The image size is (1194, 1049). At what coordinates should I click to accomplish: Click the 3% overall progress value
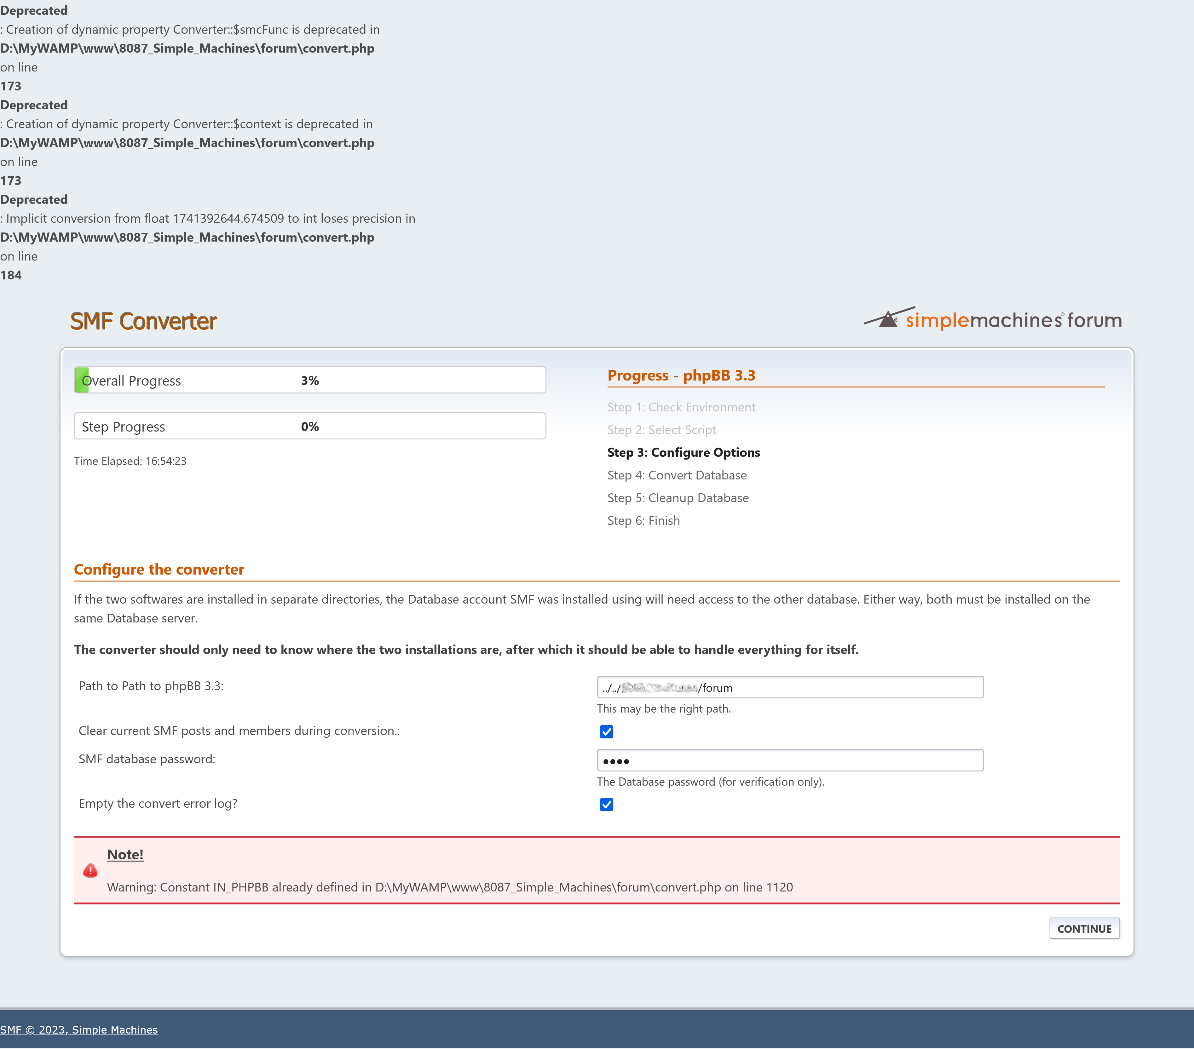point(309,381)
